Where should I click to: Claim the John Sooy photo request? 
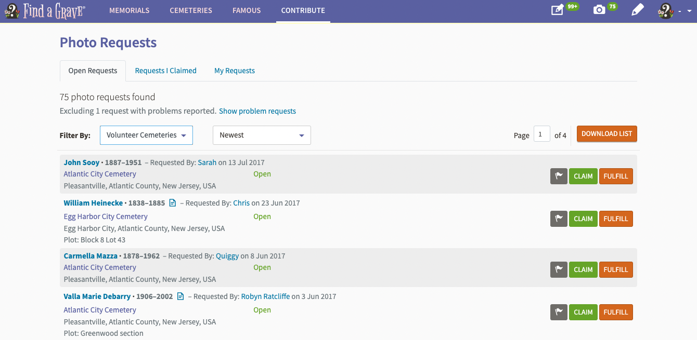point(583,176)
